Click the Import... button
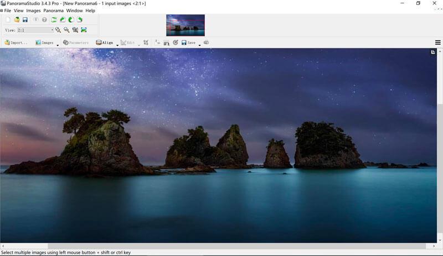Image resolution: width=443 pixels, height=256 pixels. tap(16, 43)
